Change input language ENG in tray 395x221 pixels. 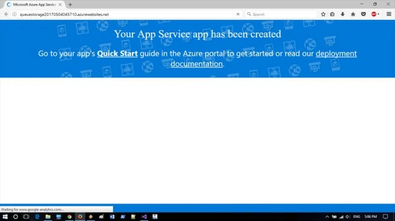pyautogui.click(x=357, y=217)
